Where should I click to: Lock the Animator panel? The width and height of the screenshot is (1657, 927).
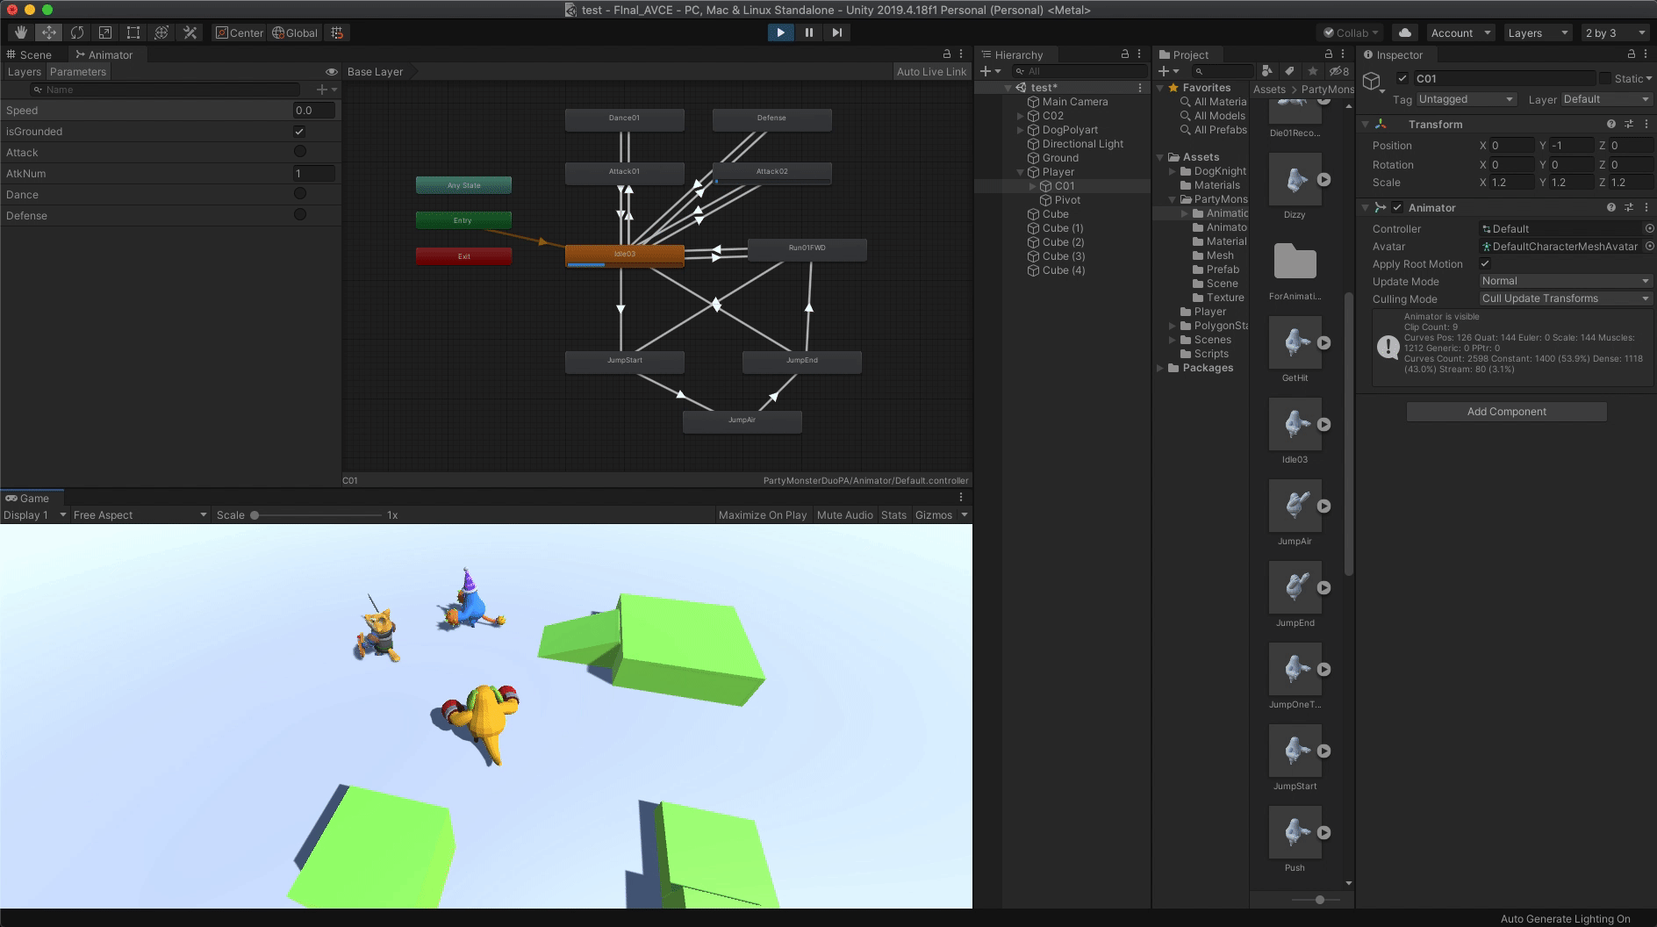[x=947, y=54]
